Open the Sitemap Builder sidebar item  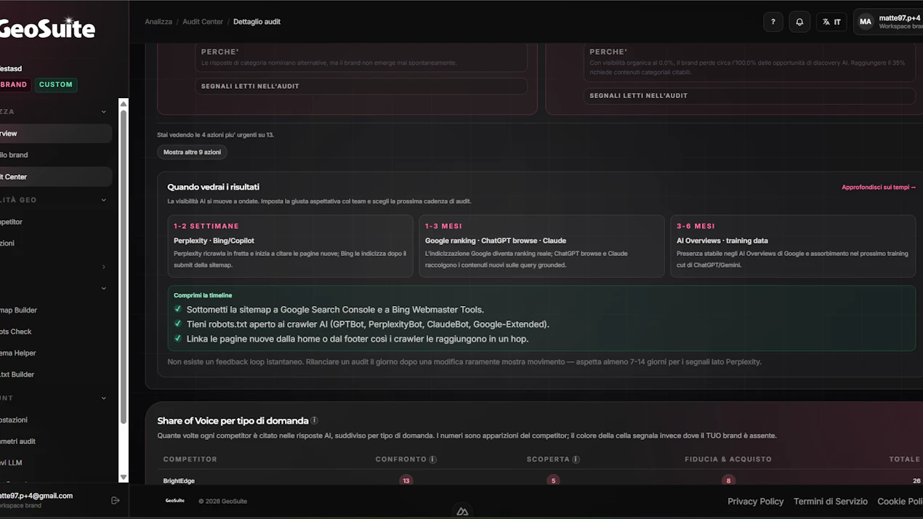[55, 310]
